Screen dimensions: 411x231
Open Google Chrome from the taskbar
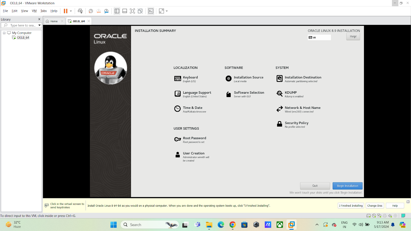[x=232, y=225]
